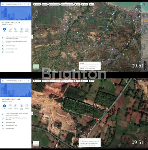Click Bagikan share icon in close-up plot view
This screenshot has height=150, width=148.
(27, 106)
